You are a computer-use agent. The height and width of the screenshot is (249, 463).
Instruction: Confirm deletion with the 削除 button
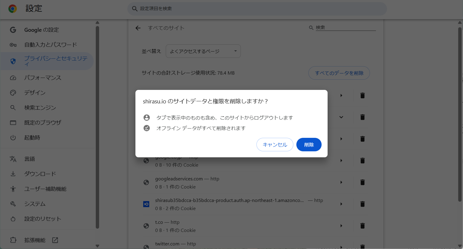tap(309, 144)
